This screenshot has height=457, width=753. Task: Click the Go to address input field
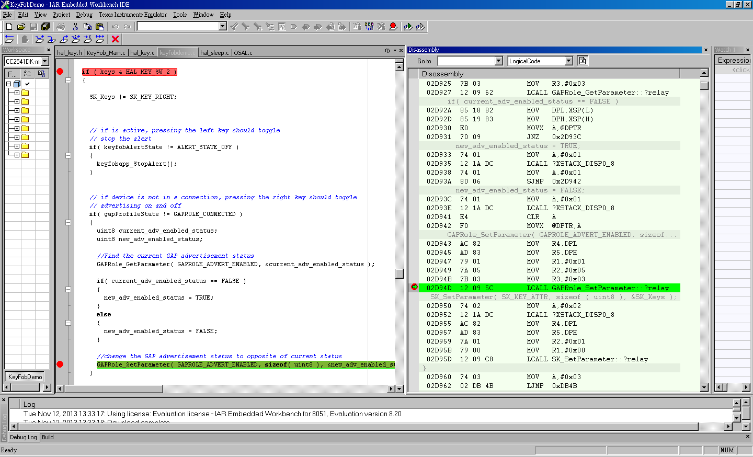466,61
